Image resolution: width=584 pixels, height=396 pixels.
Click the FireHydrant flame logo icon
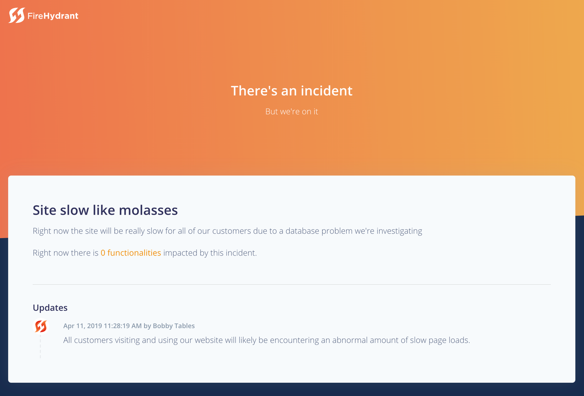point(17,15)
